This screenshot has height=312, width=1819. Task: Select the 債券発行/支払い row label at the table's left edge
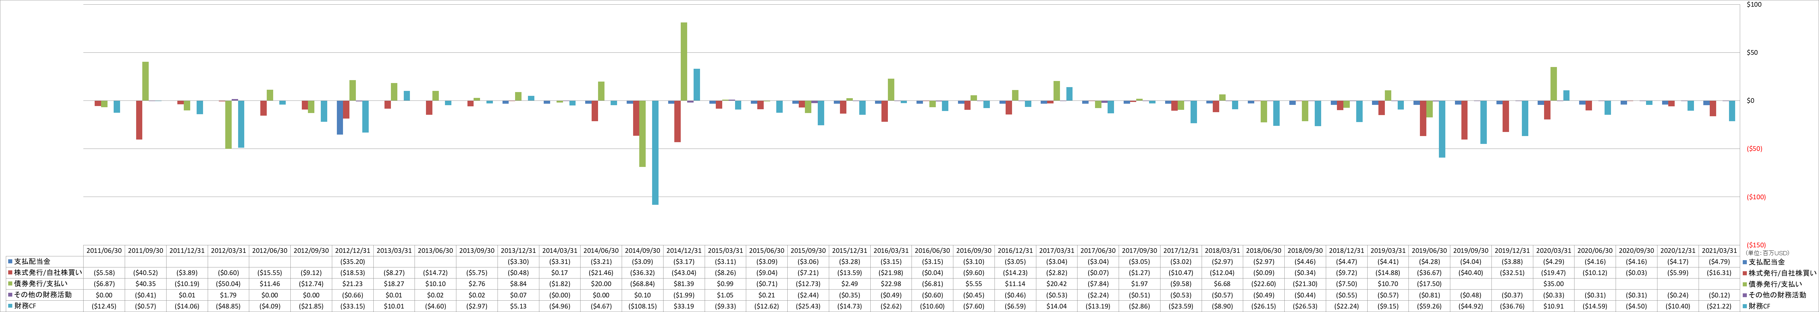41,284
